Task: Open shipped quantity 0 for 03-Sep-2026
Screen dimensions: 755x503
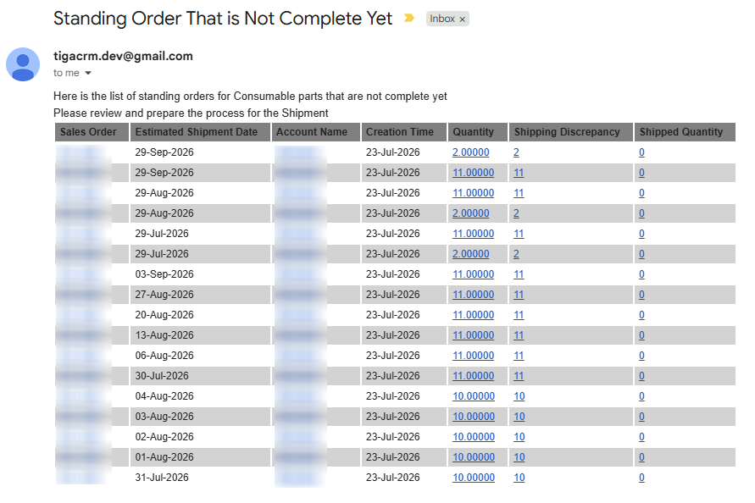Action: [x=641, y=274]
